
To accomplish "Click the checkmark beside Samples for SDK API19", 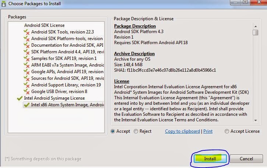I will coord(27,58).
